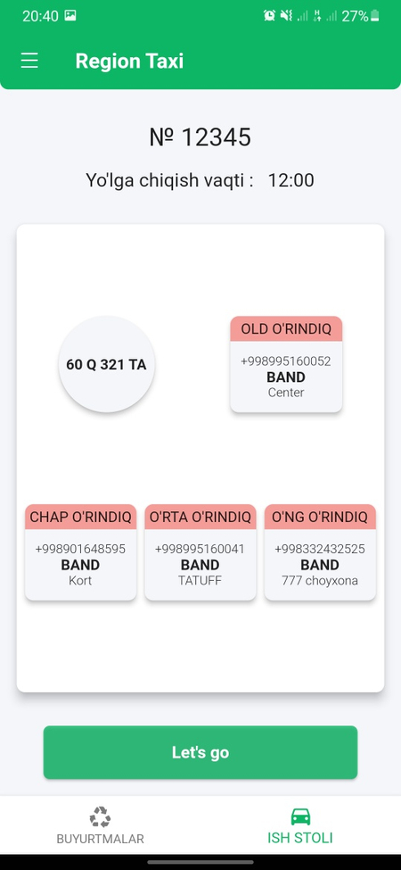Tap phone number +998332432525
This screenshot has height=870, width=401.
click(320, 549)
